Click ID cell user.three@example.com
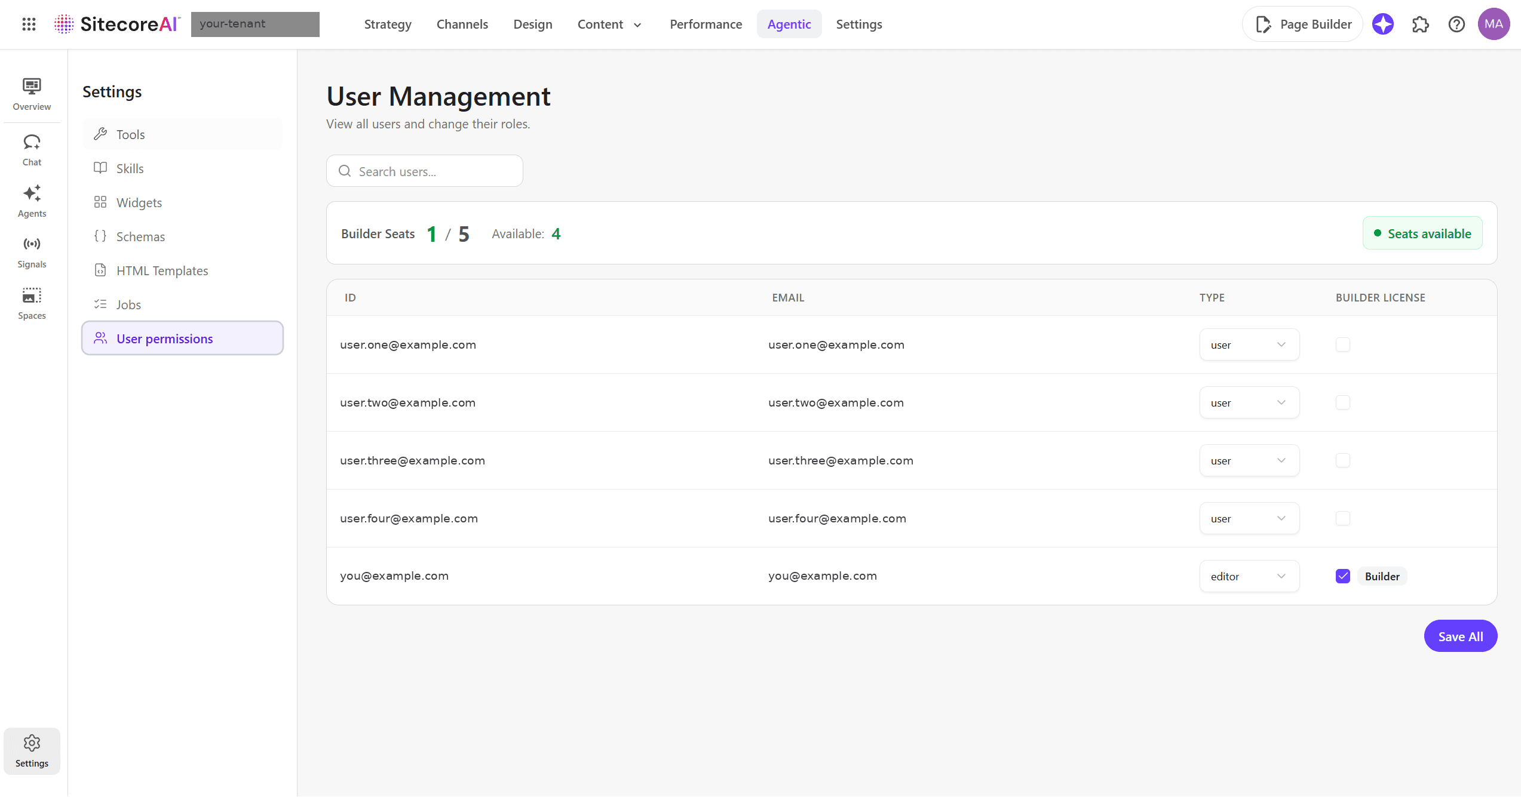Image resolution: width=1521 pixels, height=797 pixels. [412, 460]
